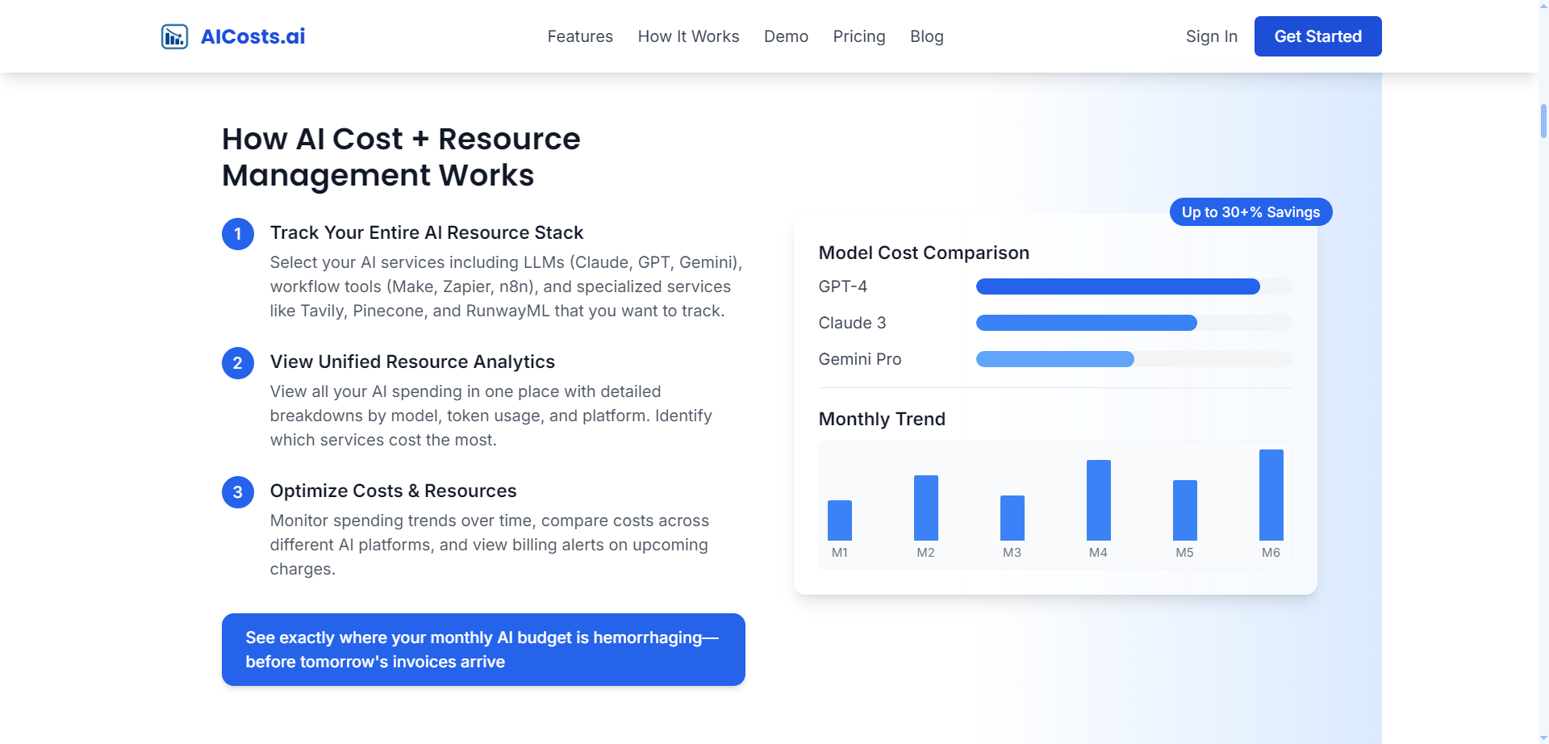Click the M3 bar in Monthly Trend
The height and width of the screenshot is (744, 1549).
pyautogui.click(x=1012, y=518)
